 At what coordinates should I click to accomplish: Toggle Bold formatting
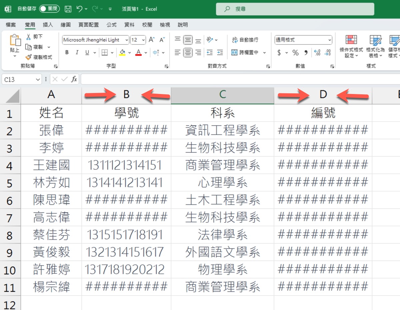coord(67,53)
